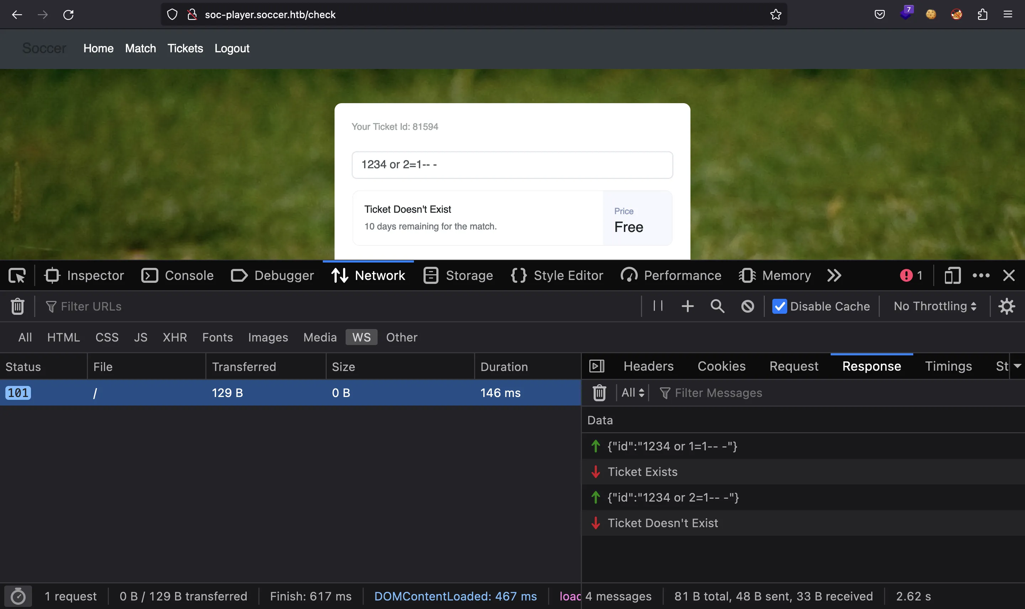Filter requests by JS type
This screenshot has width=1025, height=609.
tap(140, 337)
